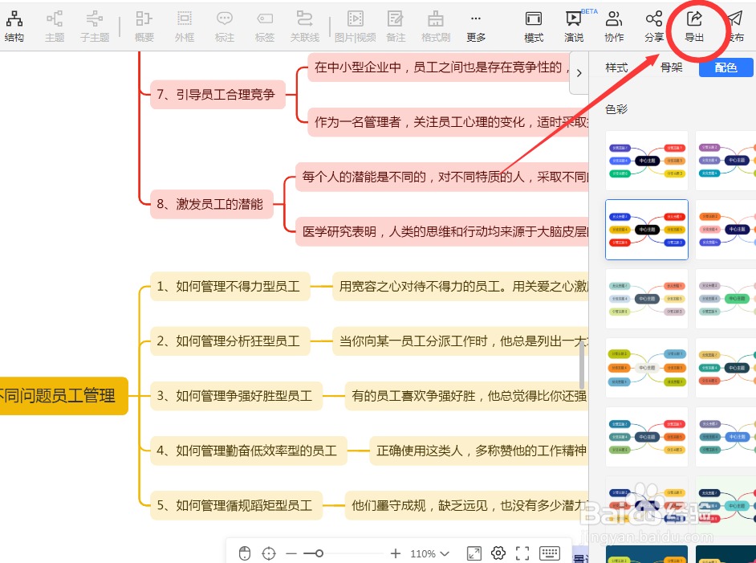Enable locate-to-center with the crosshair icon
The image size is (756, 563).
[x=269, y=553]
